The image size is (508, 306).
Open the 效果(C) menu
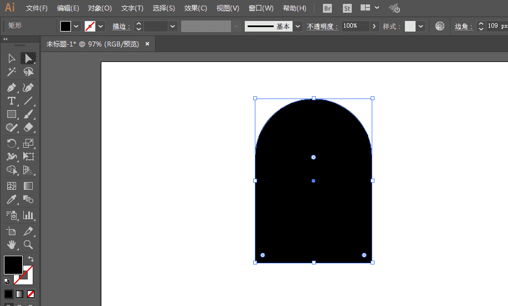pyautogui.click(x=196, y=8)
